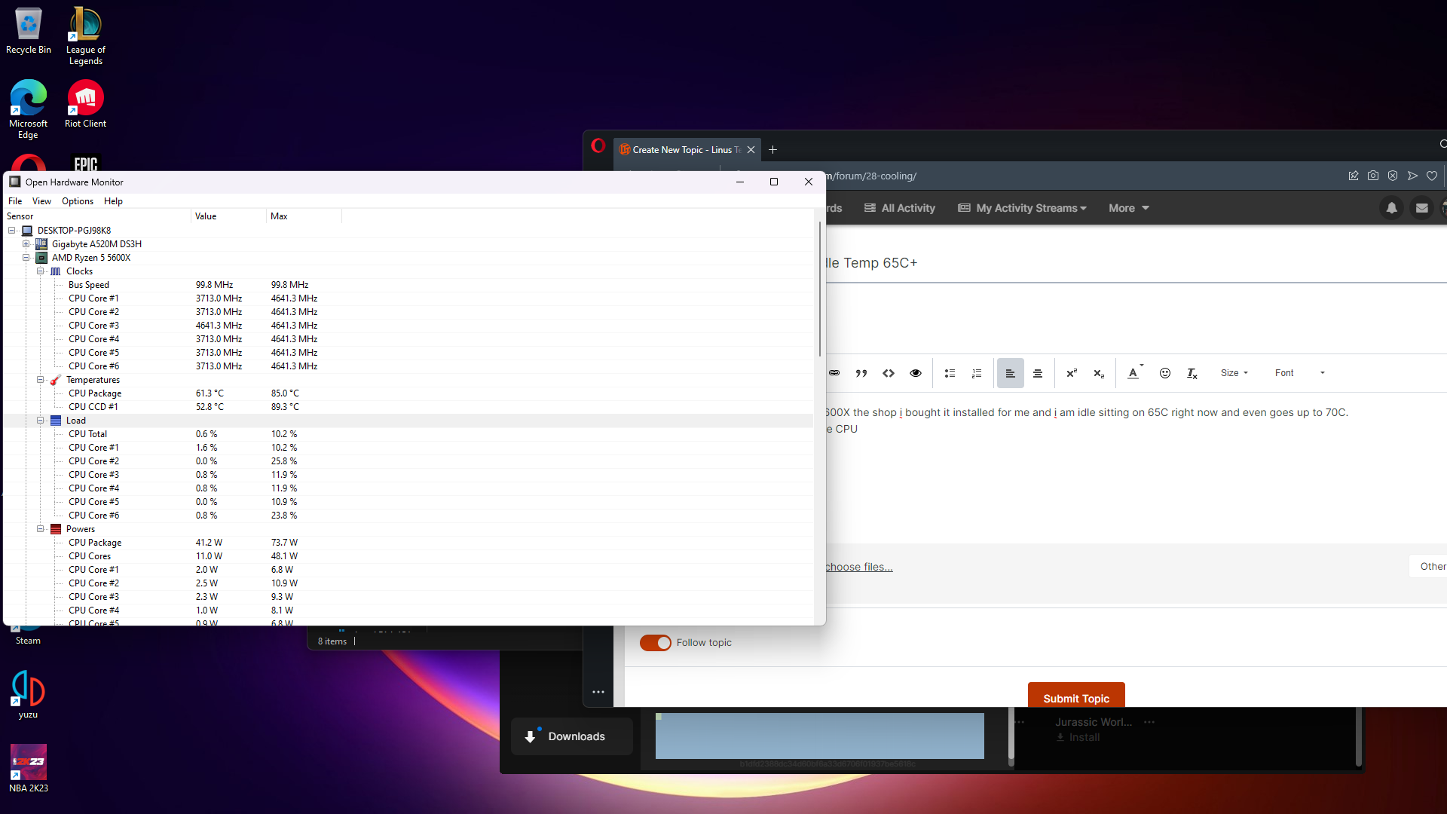Viewport: 1447px width, 814px height.
Task: Click the download preview thumbnail
Action: [820, 736]
